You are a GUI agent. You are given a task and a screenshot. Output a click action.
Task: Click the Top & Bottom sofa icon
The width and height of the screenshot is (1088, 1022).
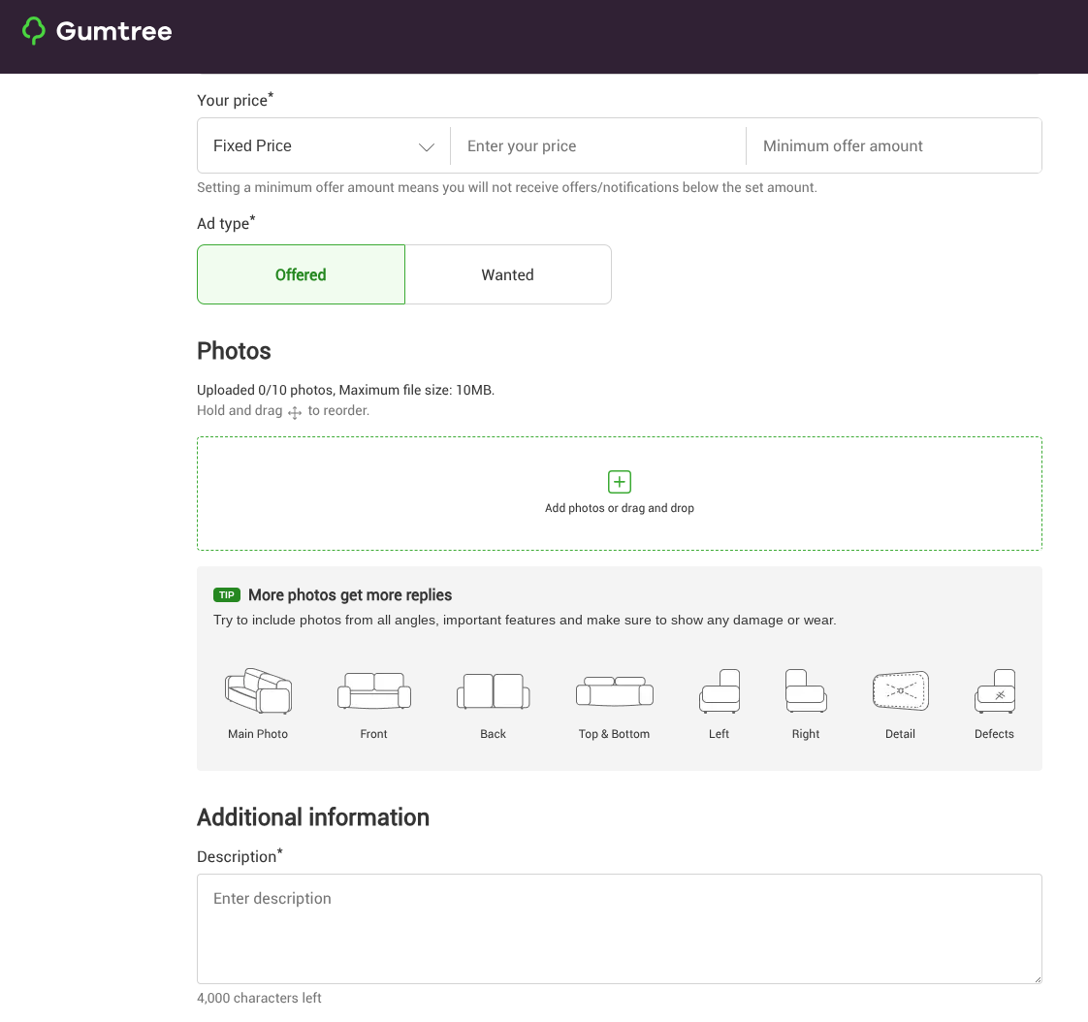point(614,692)
